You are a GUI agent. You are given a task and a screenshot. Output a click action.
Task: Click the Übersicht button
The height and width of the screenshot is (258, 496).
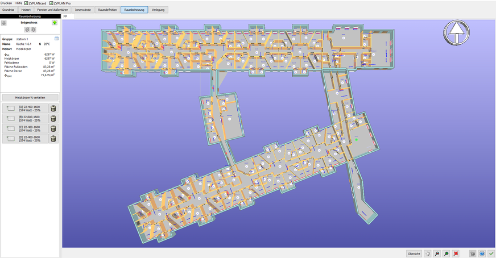click(x=414, y=253)
